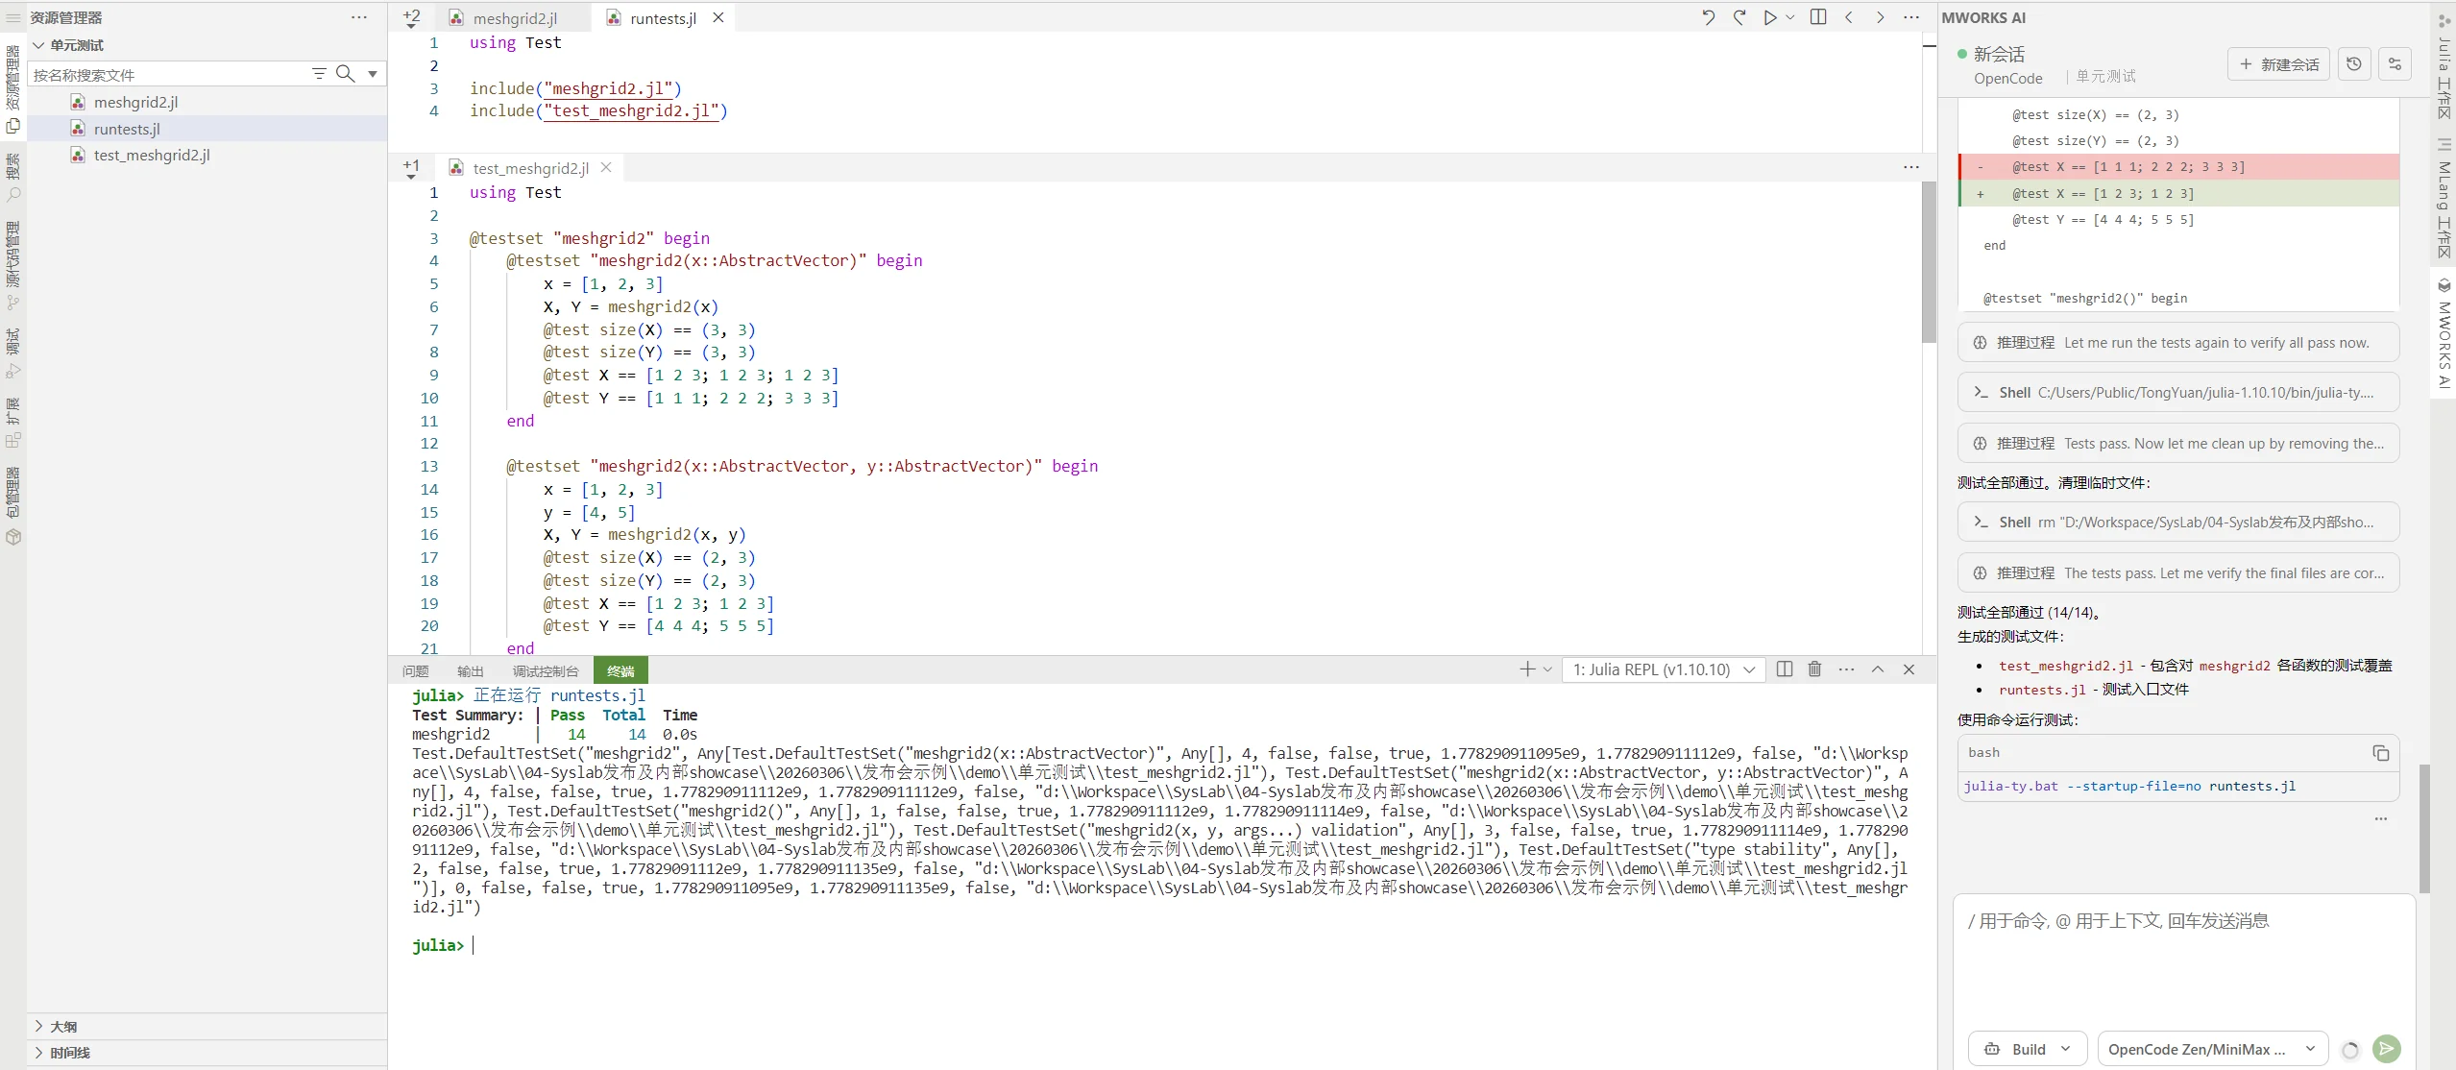Image resolution: width=2456 pixels, height=1070 pixels.
Task: Open MWORKS AI settings sliders icon
Action: point(2395,64)
